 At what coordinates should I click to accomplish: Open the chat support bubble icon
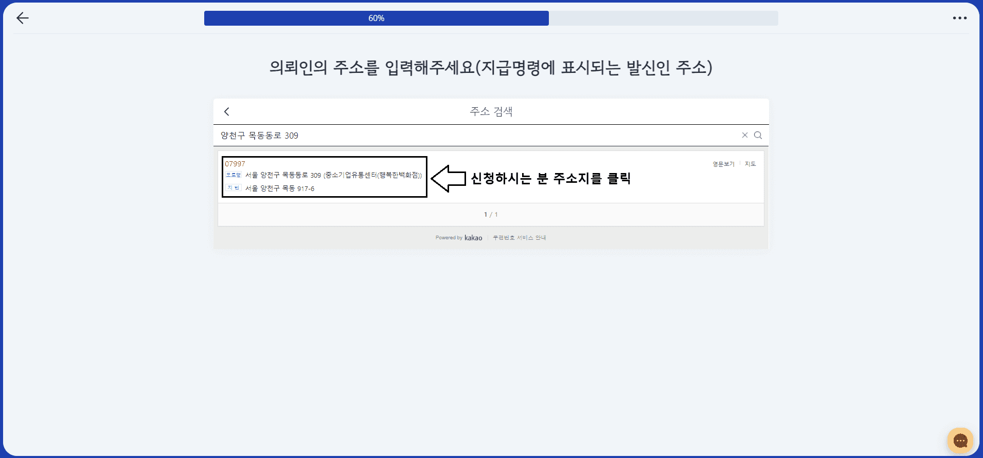click(x=960, y=441)
